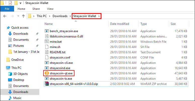Click the README.txt document icon

(x=47, y=52)
